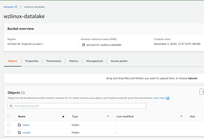Check the script/ folder checkbox
The width and height of the screenshot is (204, 139).
pyautogui.click(x=9, y=132)
